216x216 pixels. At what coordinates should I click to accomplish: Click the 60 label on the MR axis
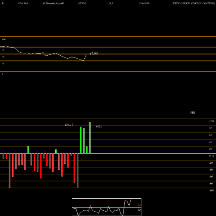(211, 135)
